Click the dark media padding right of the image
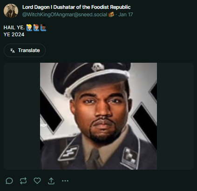The height and width of the screenshot is (191, 197). coord(175,116)
